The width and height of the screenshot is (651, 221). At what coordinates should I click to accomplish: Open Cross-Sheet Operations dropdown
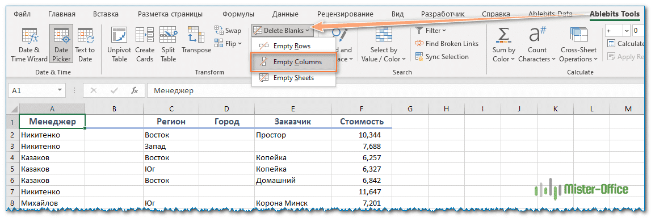(578, 44)
